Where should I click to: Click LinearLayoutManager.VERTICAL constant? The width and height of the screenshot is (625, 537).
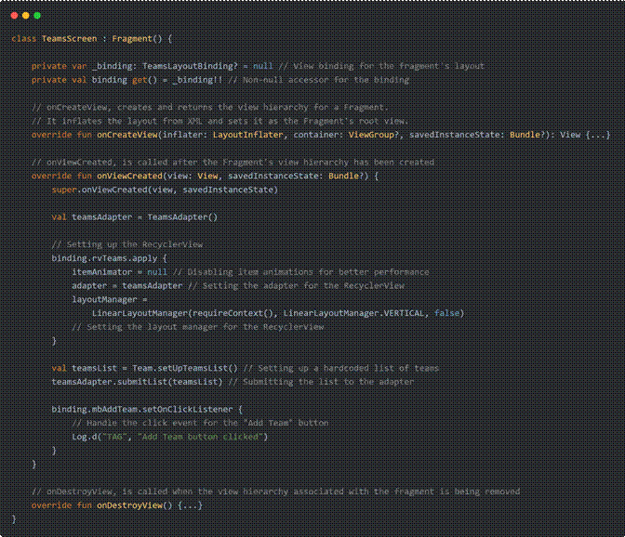tap(353, 313)
